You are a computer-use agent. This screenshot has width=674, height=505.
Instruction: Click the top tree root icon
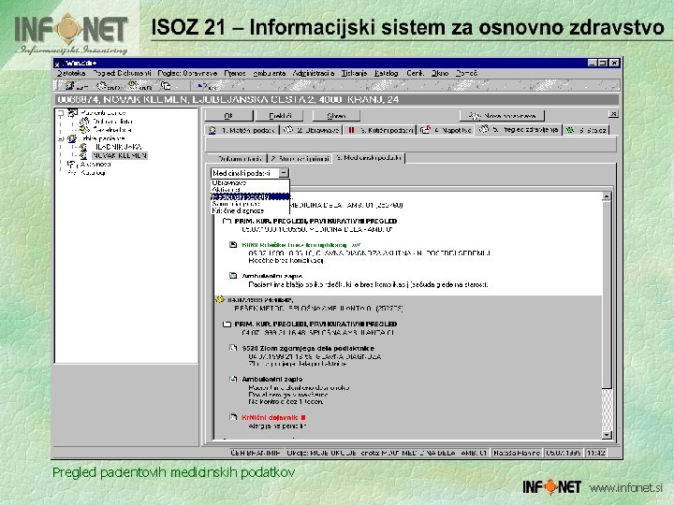(72, 113)
